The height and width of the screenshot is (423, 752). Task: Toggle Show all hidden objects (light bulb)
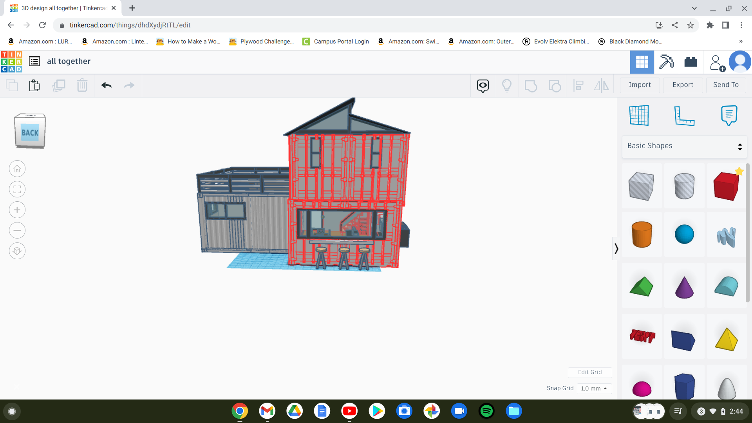click(507, 85)
